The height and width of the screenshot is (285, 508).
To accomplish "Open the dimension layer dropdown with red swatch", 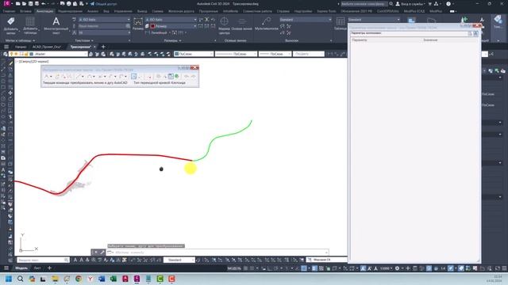I will coord(173,26).
